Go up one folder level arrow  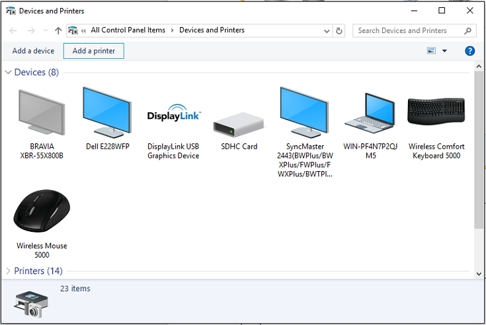(58, 30)
